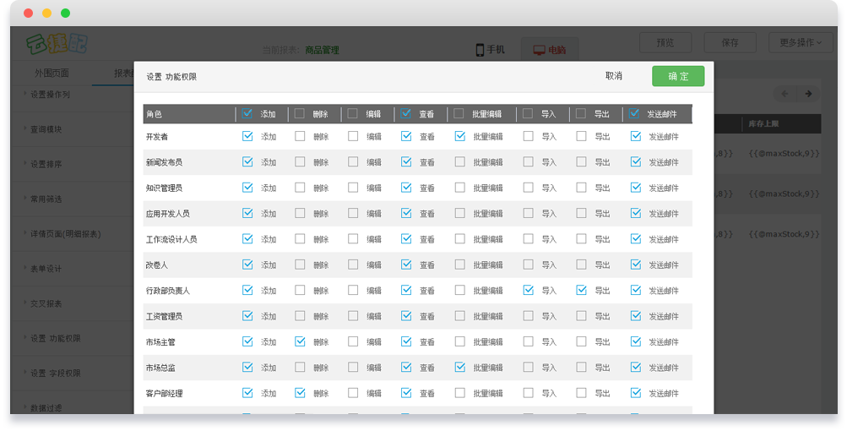Click the 预览 preview button
Viewport: 847px width, 431px height.
click(x=665, y=42)
